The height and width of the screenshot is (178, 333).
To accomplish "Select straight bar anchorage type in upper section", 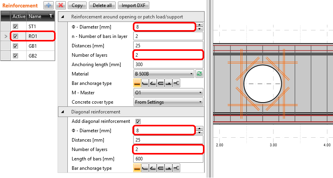I will [x=137, y=83].
